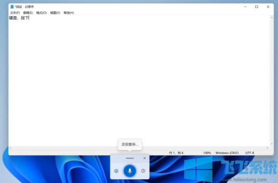Screen dimensions: 278x183
Task: Click horizontal scrollbar left arrow
Action: [x=10, y=148]
